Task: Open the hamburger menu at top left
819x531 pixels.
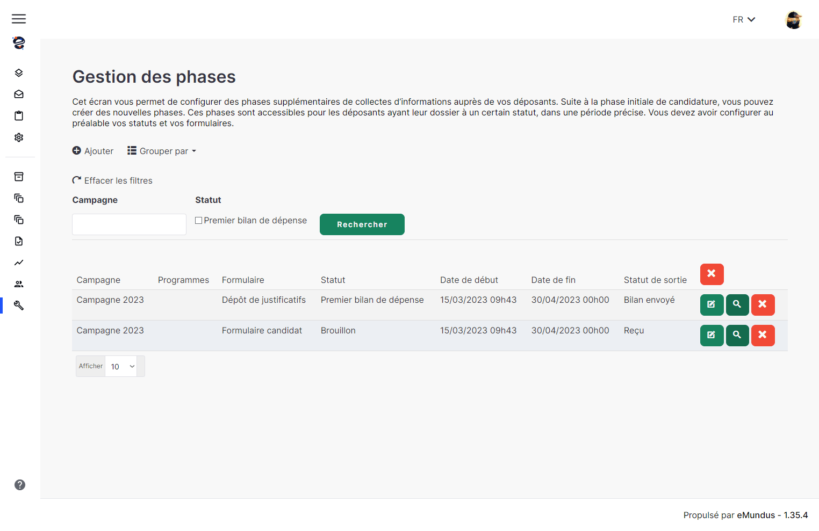Action: (x=19, y=19)
